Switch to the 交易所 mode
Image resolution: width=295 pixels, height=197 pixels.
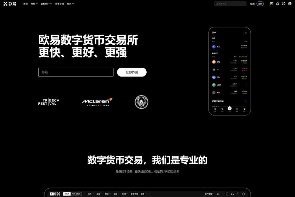point(67,194)
